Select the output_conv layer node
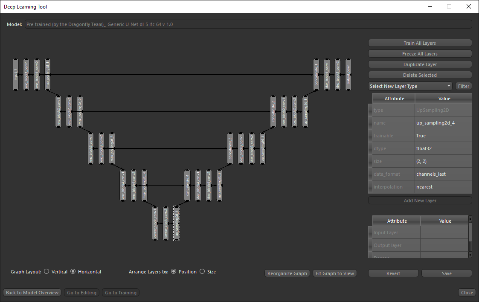 tap(348, 75)
